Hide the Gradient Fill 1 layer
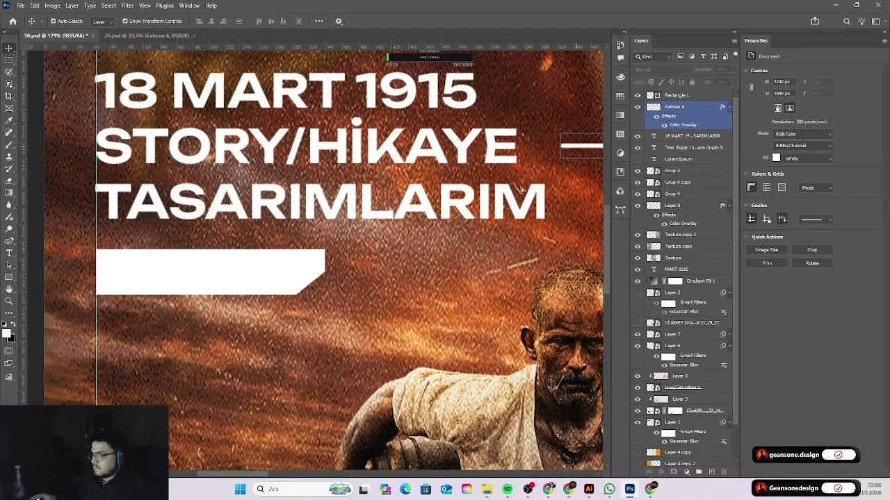Viewport: 890px width, 500px height. point(638,281)
